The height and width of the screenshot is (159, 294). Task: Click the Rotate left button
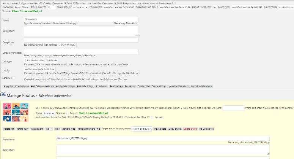(x=9, y=129)
